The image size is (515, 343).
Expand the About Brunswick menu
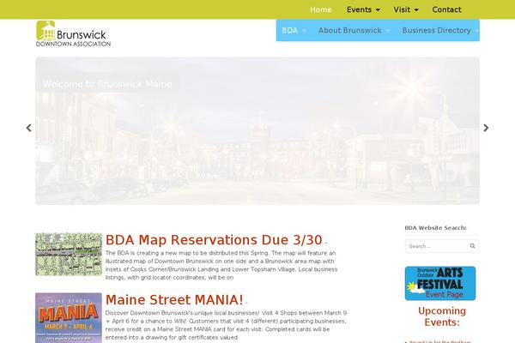click(354, 30)
